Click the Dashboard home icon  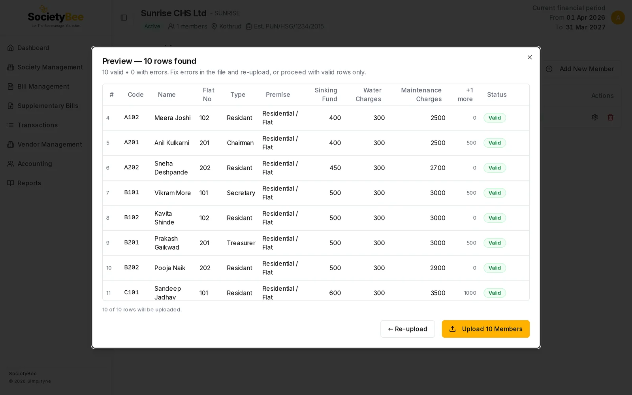click(11, 48)
